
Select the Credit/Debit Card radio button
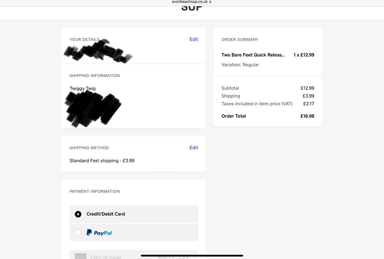(78, 214)
